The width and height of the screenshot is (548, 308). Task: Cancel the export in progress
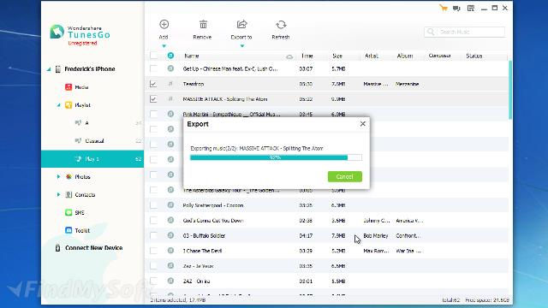(344, 176)
